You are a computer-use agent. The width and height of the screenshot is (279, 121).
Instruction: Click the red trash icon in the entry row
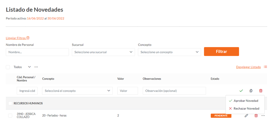click(x=261, y=91)
